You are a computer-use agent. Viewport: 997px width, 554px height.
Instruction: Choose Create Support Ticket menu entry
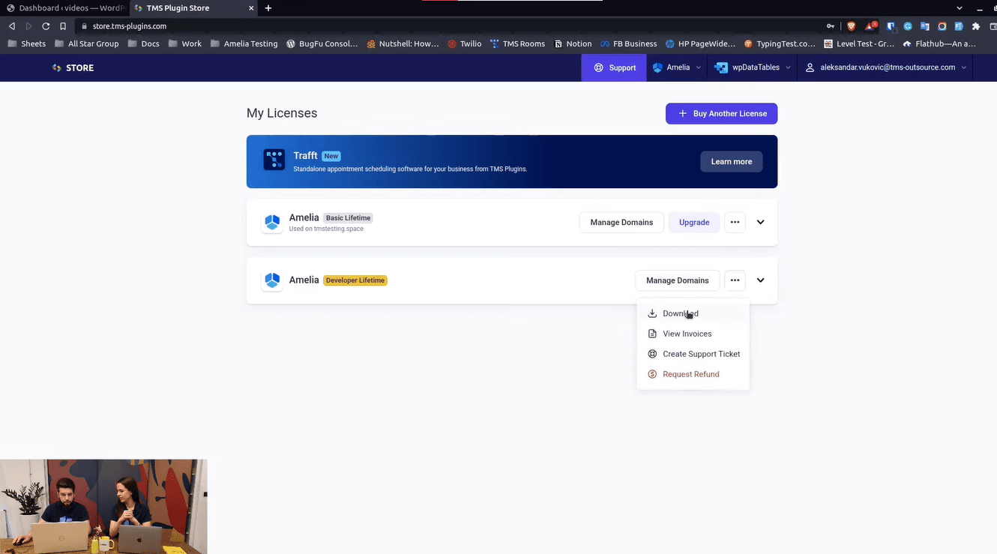(693, 354)
